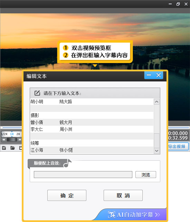Click the 确定 button
Screen dimensions: 190x222
tap(67, 195)
